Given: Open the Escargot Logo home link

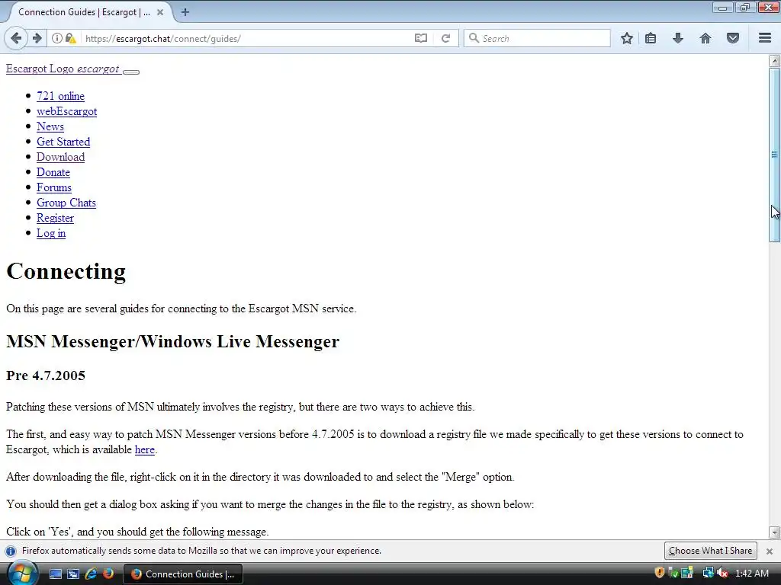Looking at the screenshot, I should [x=63, y=69].
